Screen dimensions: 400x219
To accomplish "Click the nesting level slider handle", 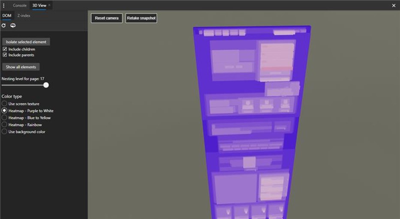I will 46,85.
